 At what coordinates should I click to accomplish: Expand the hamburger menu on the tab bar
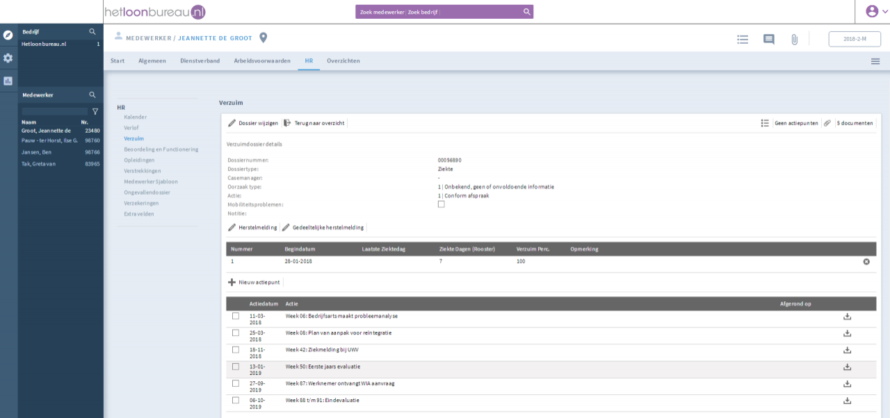click(x=875, y=61)
